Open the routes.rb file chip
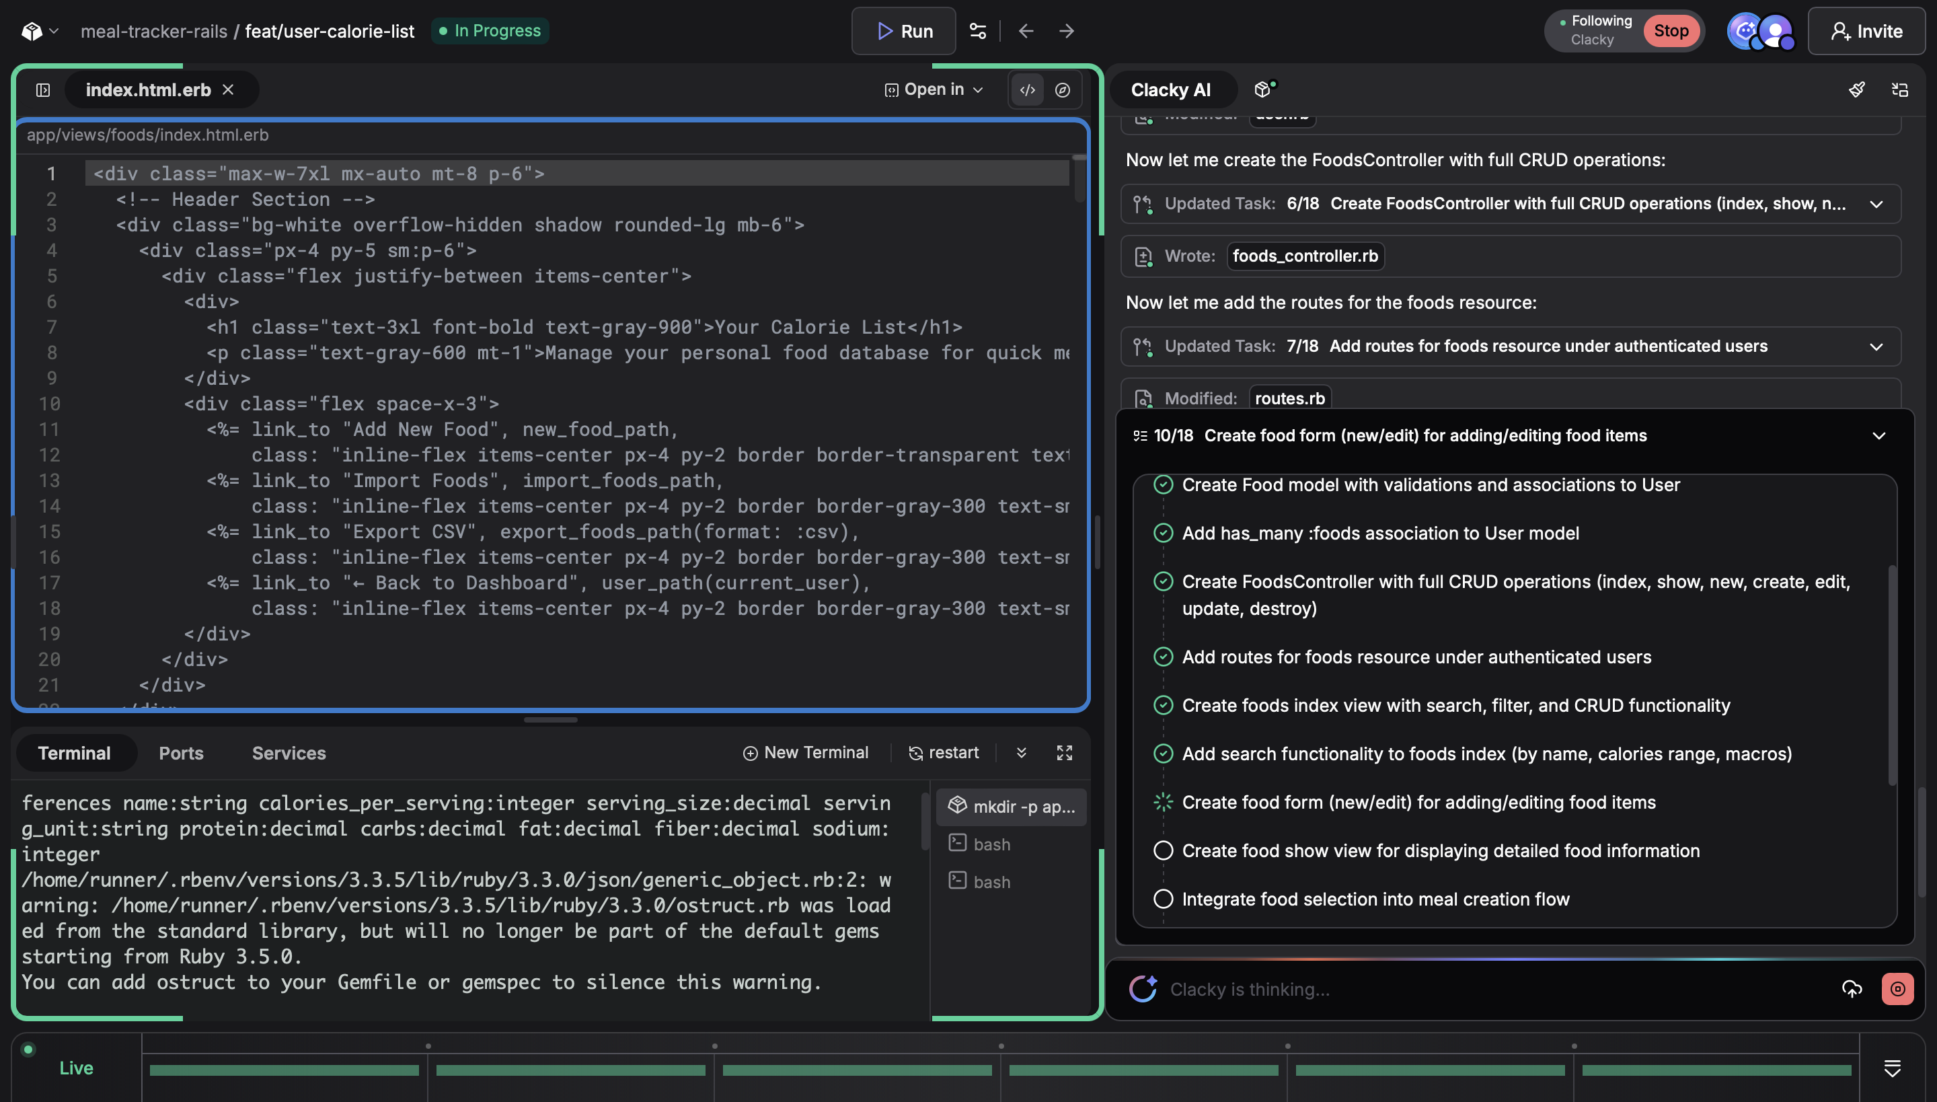The image size is (1937, 1102). click(x=1289, y=398)
